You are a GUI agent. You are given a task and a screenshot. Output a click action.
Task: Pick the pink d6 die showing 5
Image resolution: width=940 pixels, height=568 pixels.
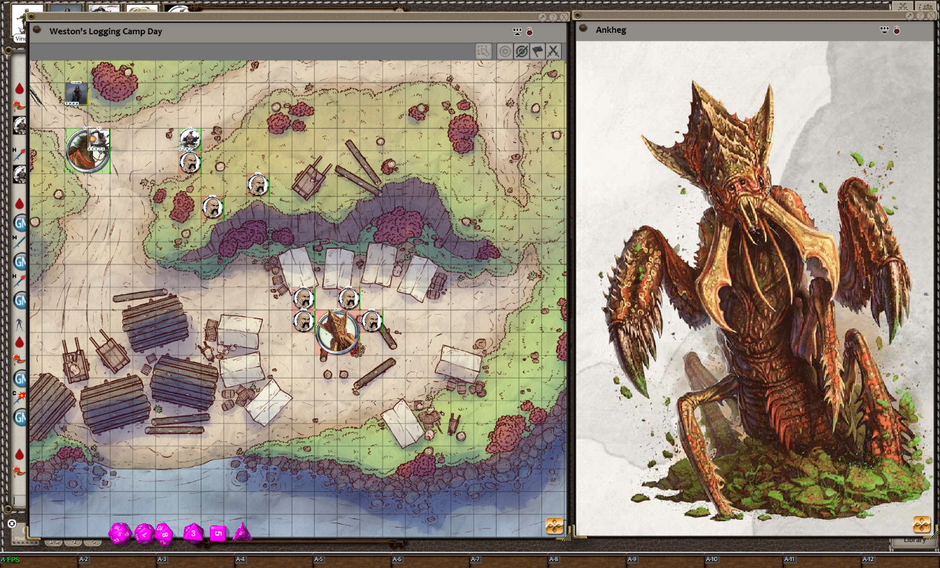click(x=218, y=534)
